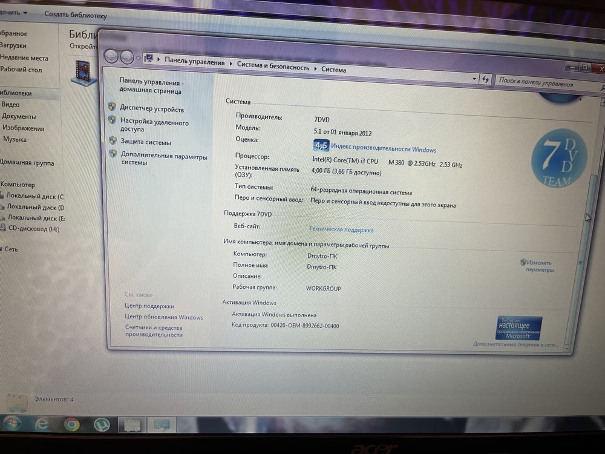Image resolution: width=605 pixels, height=454 pixels.
Task: Open Центр поддержки link
Action: pos(149,306)
